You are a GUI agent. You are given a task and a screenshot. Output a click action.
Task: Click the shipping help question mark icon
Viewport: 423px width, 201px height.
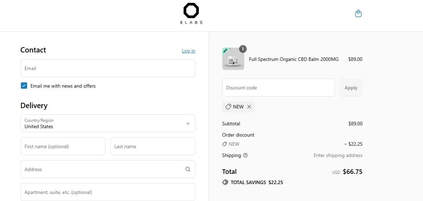tap(245, 155)
